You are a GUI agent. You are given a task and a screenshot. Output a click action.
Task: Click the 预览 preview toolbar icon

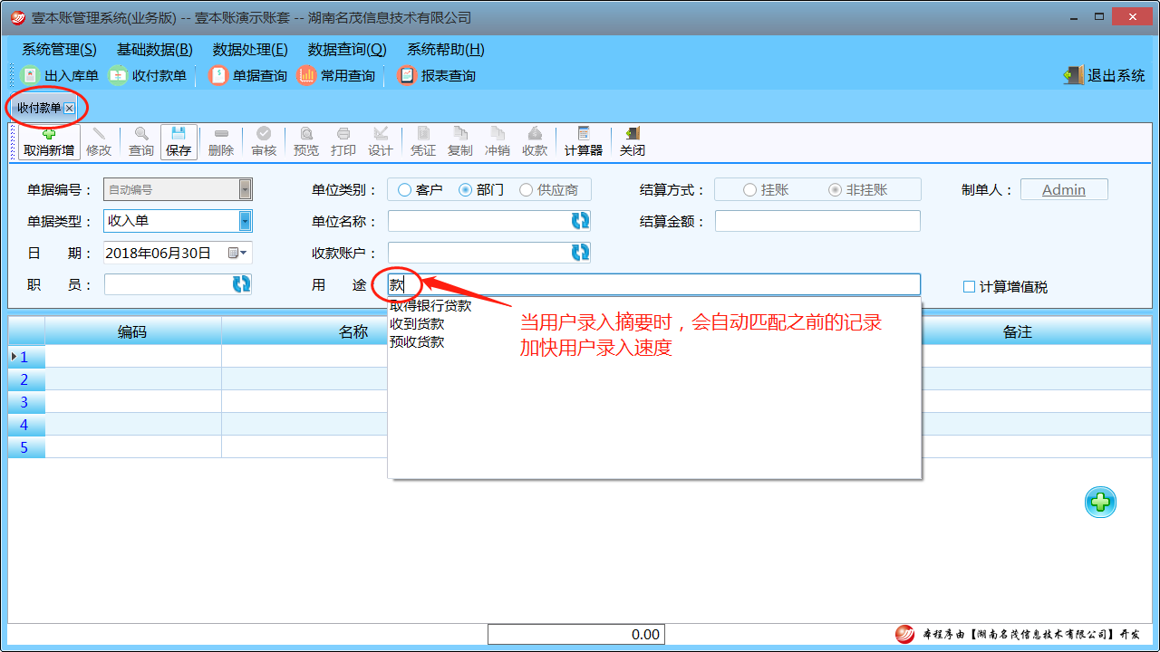click(306, 142)
